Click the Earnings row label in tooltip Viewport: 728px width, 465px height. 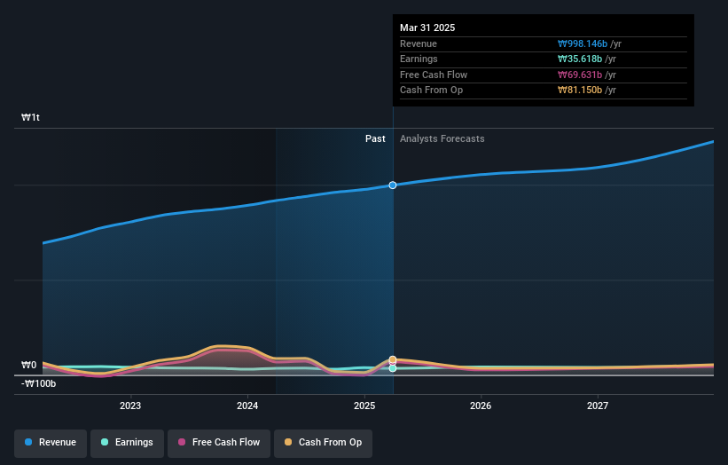pyautogui.click(x=419, y=59)
